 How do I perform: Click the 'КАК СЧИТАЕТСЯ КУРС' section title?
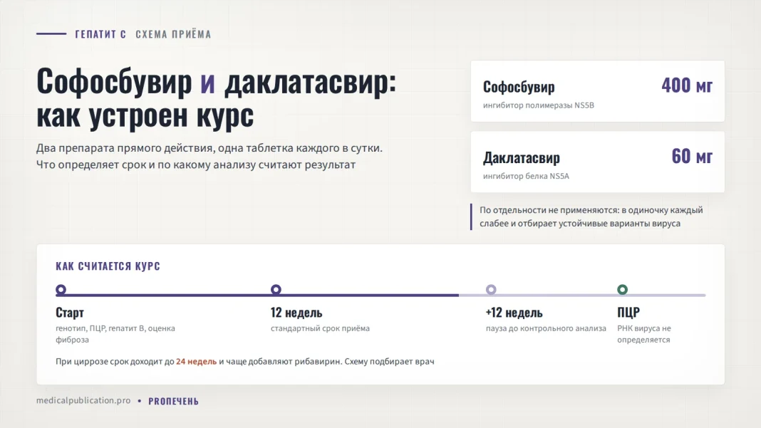pos(108,266)
